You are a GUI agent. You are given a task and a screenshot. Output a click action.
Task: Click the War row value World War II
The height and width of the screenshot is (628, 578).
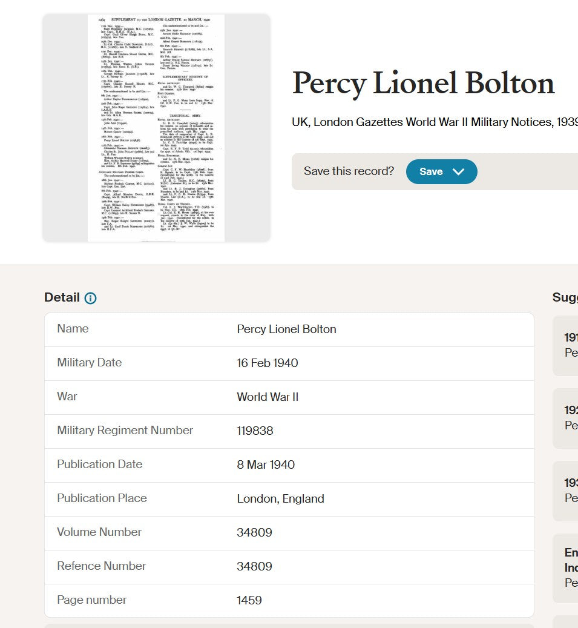268,397
